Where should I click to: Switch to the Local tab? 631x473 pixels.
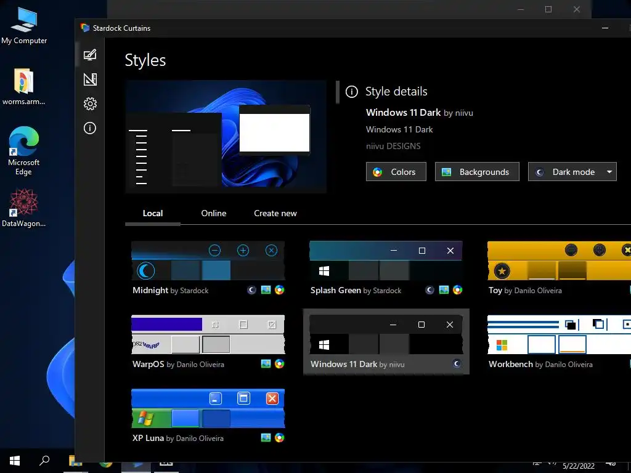(x=153, y=214)
